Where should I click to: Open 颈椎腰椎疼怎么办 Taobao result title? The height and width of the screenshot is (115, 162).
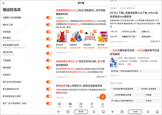pyautogui.click(x=80, y=12)
